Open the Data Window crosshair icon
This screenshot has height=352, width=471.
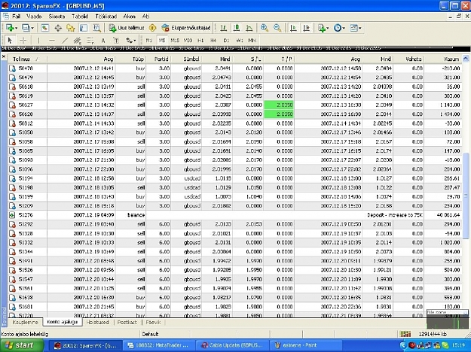(x=58, y=28)
